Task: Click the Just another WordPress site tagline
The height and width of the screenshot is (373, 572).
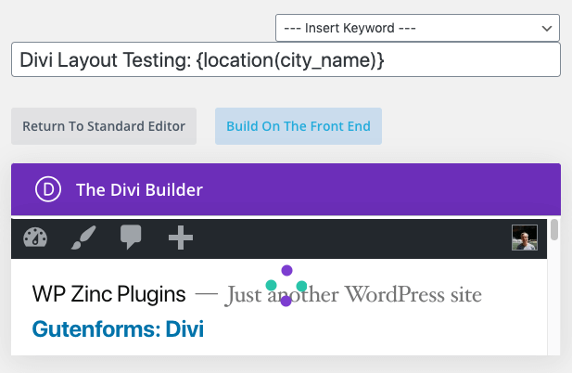Action: pos(353,295)
